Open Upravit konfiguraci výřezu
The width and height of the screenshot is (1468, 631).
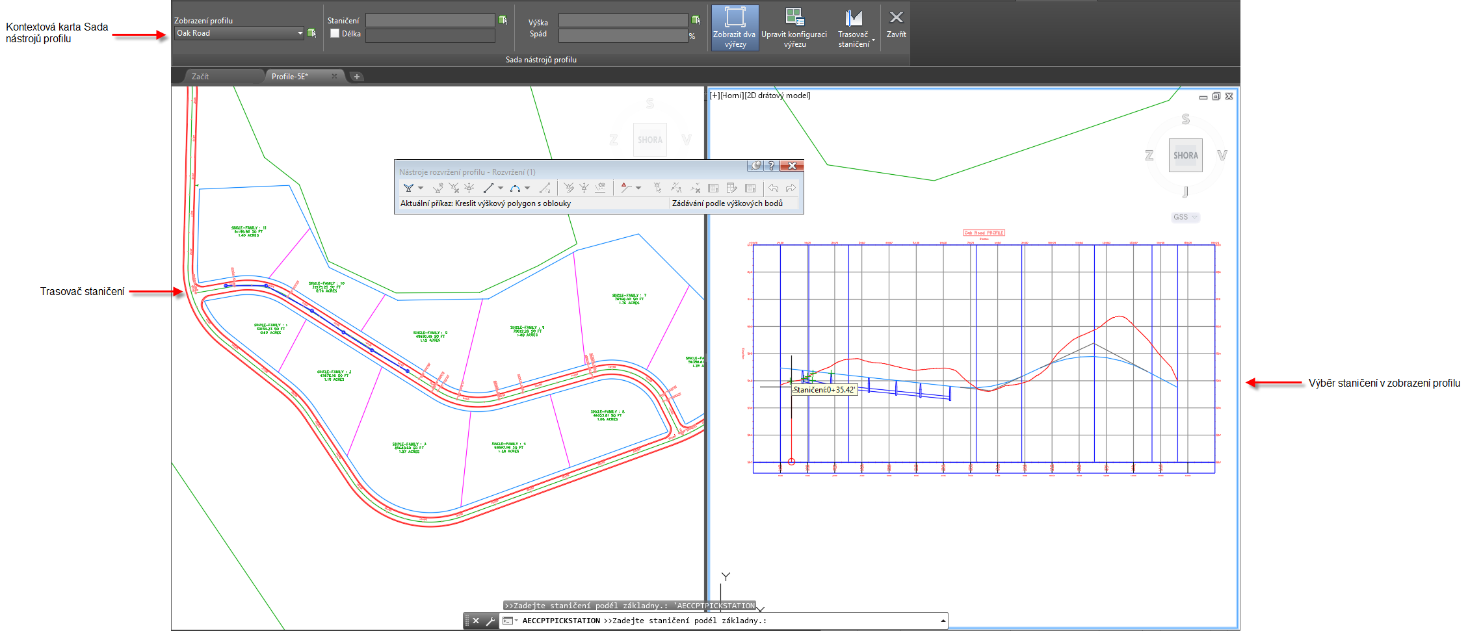pos(794,28)
